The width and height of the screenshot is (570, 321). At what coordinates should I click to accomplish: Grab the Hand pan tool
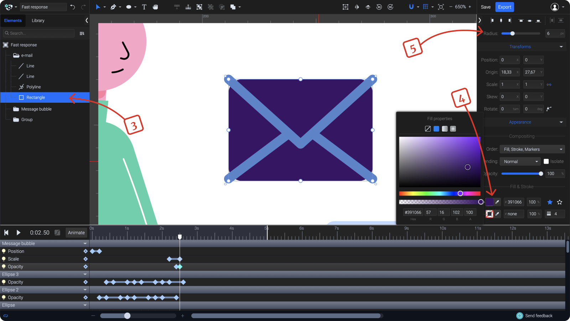(x=155, y=7)
